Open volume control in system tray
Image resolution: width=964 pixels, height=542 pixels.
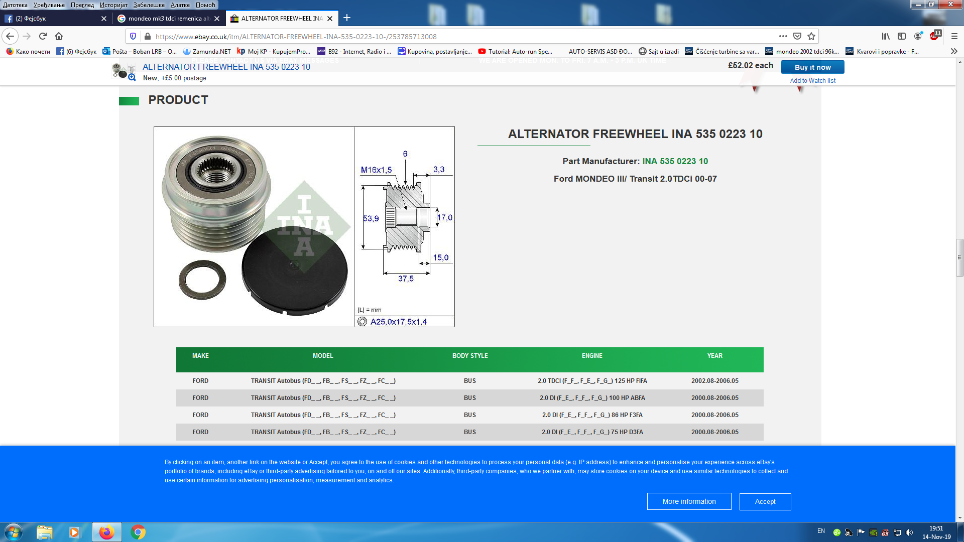coord(909,532)
